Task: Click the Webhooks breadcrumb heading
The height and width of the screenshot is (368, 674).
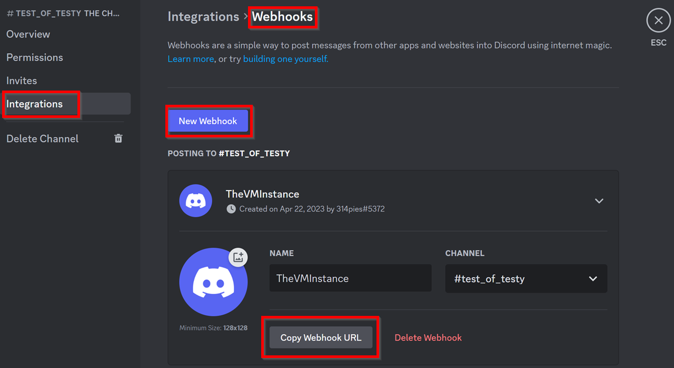Action: pos(283,17)
